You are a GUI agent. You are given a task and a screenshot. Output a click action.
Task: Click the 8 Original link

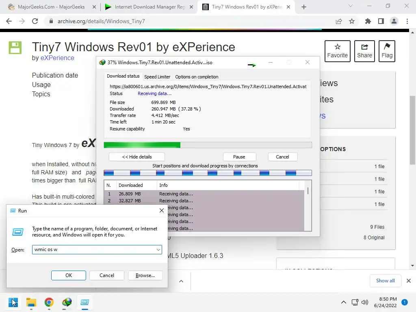[x=374, y=237]
